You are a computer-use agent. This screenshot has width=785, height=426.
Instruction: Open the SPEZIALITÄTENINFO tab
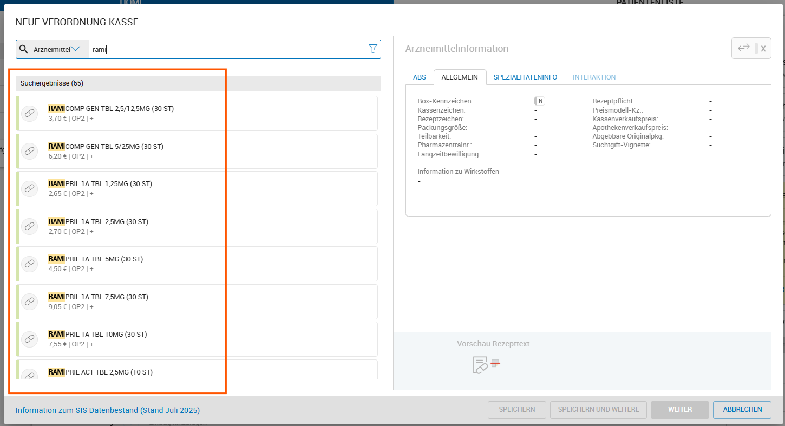tap(525, 77)
